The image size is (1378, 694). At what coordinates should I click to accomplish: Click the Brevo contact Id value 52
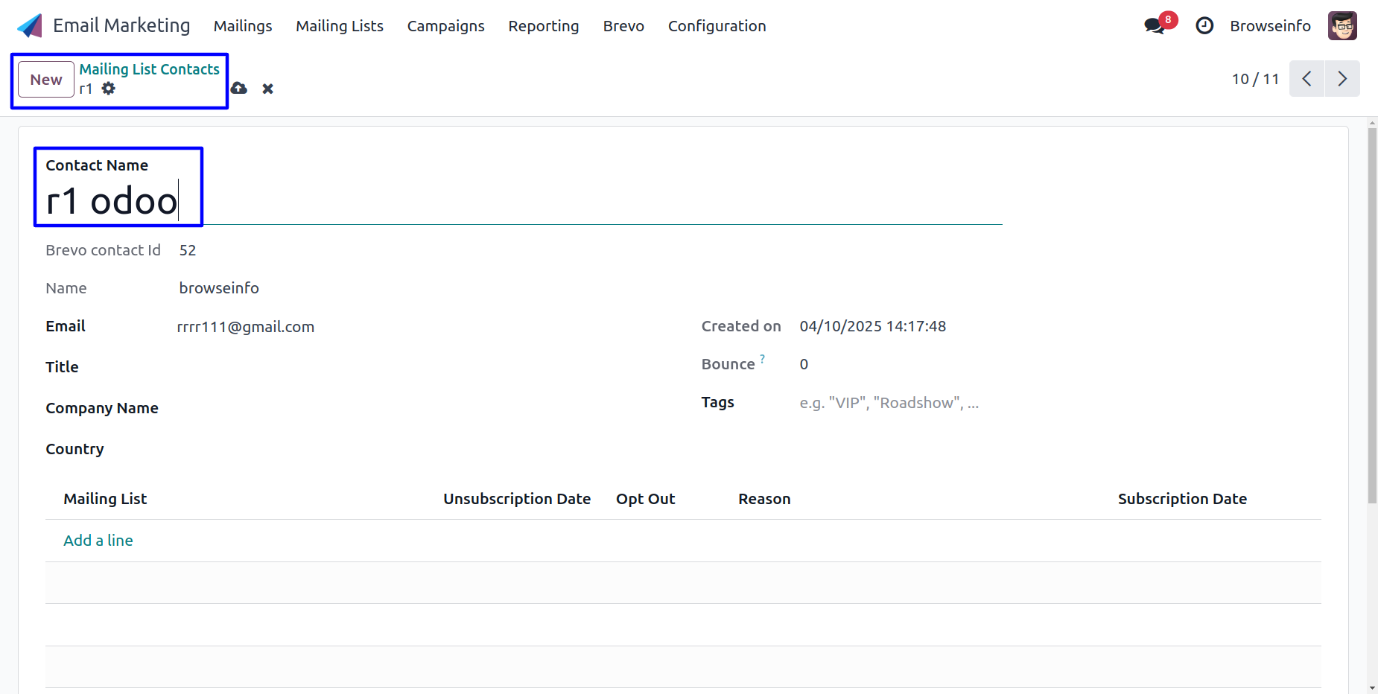[x=188, y=250]
